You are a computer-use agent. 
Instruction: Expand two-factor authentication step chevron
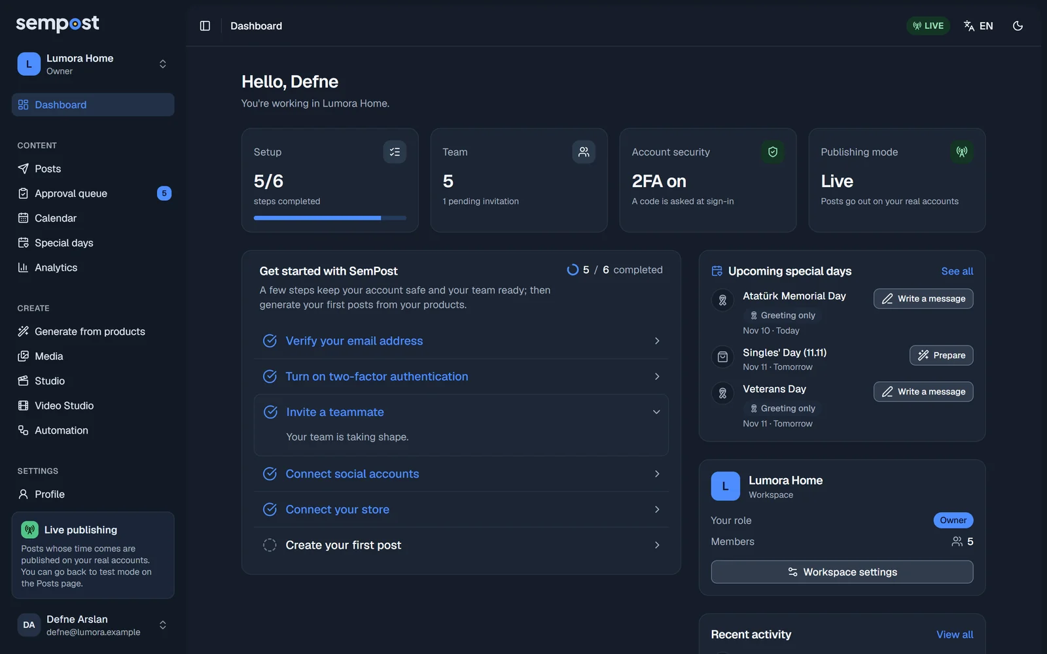click(657, 376)
